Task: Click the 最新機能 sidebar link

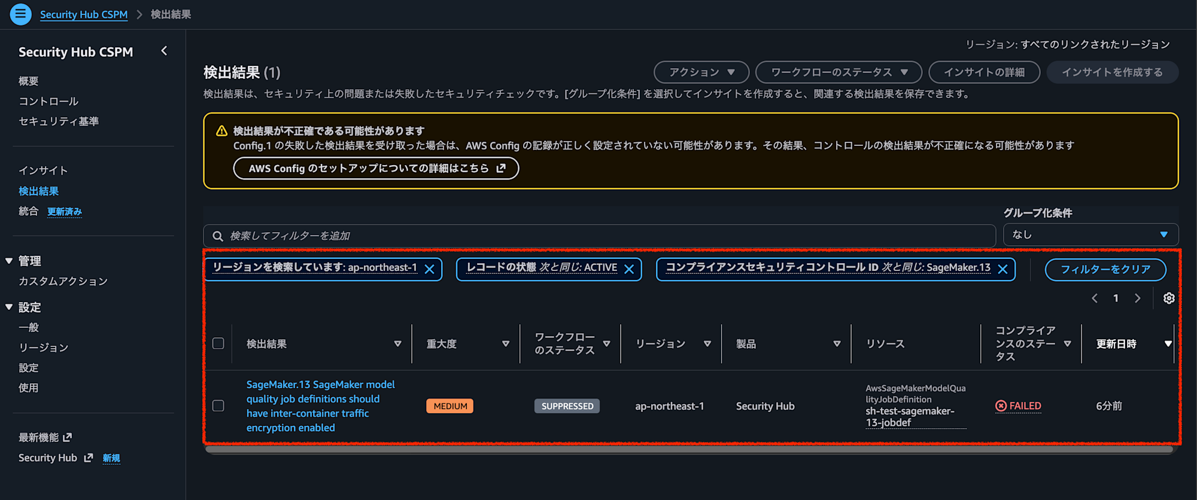Action: (38, 437)
